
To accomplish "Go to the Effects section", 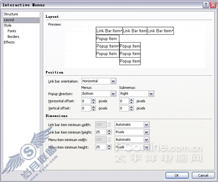I will click(x=9, y=42).
